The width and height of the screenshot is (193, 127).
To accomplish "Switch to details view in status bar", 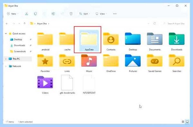I will (x=183, y=122).
